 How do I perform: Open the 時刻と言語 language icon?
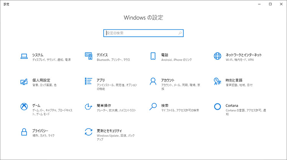click(x=217, y=82)
